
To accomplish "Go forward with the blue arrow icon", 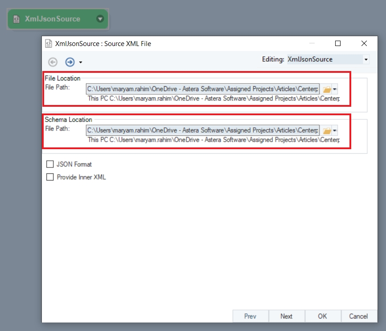I will (70, 62).
